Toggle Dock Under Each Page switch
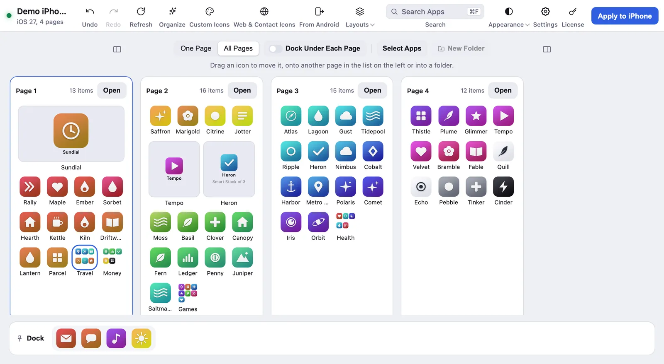664x364 pixels. coord(275,49)
